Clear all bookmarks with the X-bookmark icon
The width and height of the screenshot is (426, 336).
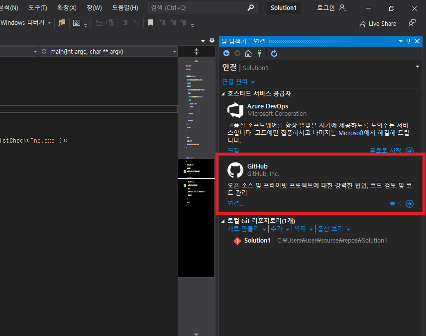pyautogui.click(x=183, y=23)
